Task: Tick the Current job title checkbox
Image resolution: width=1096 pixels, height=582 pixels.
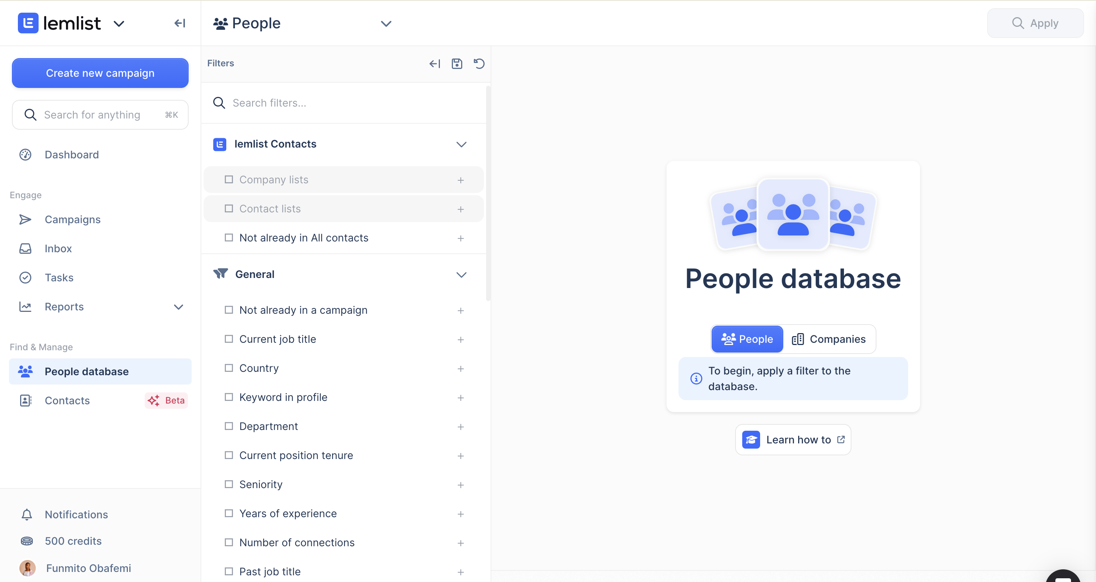Action: (x=229, y=339)
